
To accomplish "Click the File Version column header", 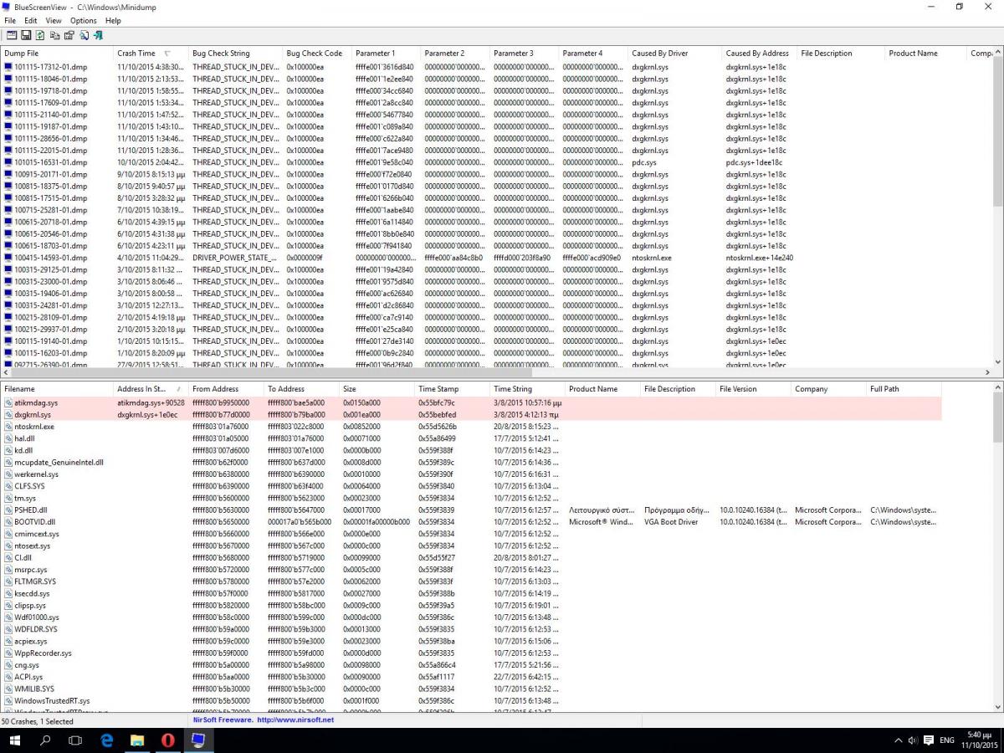I will (753, 388).
